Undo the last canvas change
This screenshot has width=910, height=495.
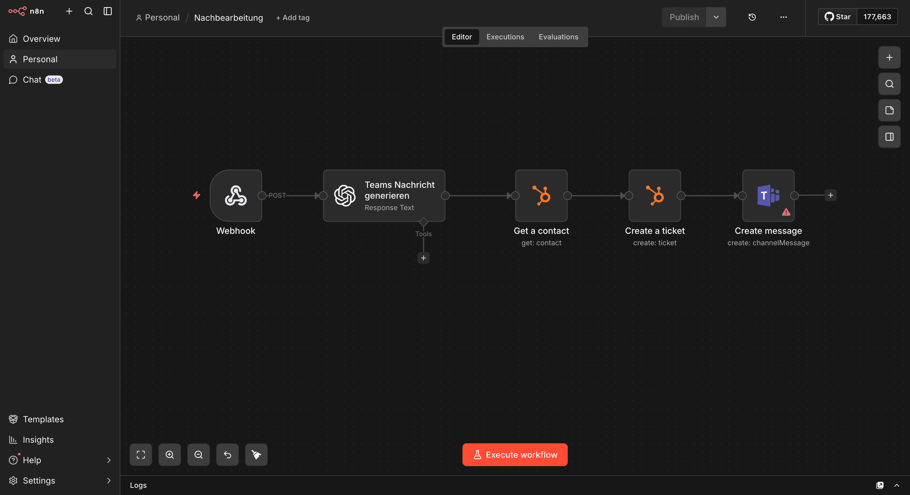click(x=227, y=455)
